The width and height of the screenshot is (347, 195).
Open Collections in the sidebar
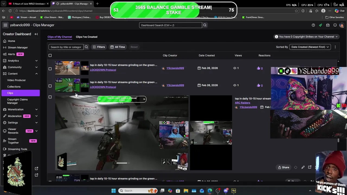14,87
